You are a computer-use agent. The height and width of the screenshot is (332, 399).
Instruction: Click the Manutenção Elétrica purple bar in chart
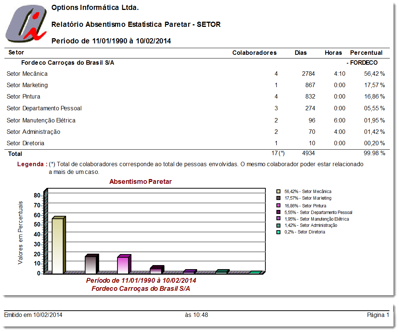[189, 272]
